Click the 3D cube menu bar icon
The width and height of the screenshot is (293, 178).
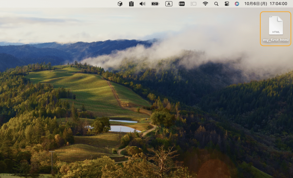pos(120,4)
